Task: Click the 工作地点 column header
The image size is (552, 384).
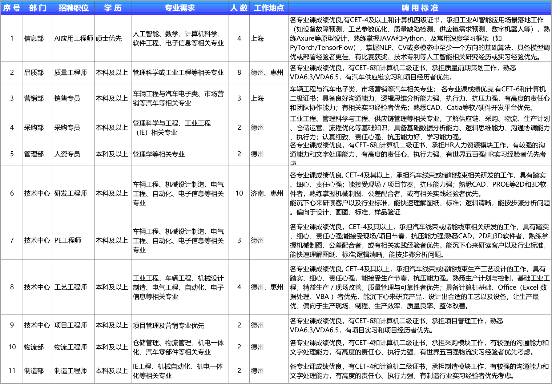Action: 269,8
